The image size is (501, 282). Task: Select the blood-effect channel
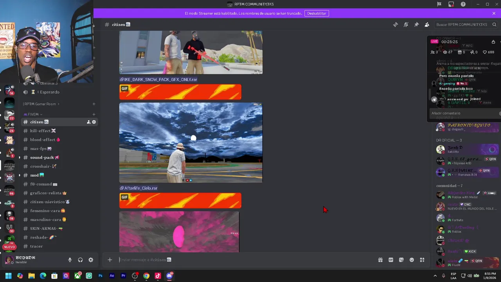pos(59,139)
